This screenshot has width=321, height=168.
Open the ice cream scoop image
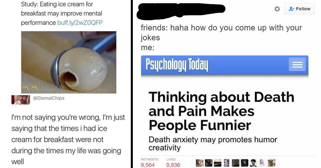69,62
